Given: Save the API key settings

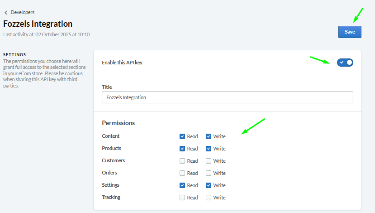Looking at the screenshot, I should (350, 32).
